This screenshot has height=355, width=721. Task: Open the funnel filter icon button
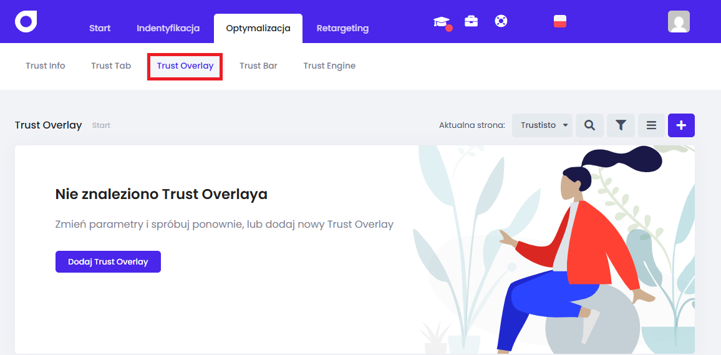point(621,125)
